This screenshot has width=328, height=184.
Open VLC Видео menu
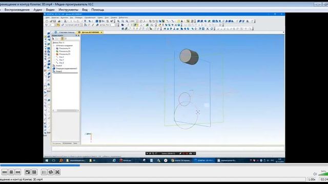50,10
